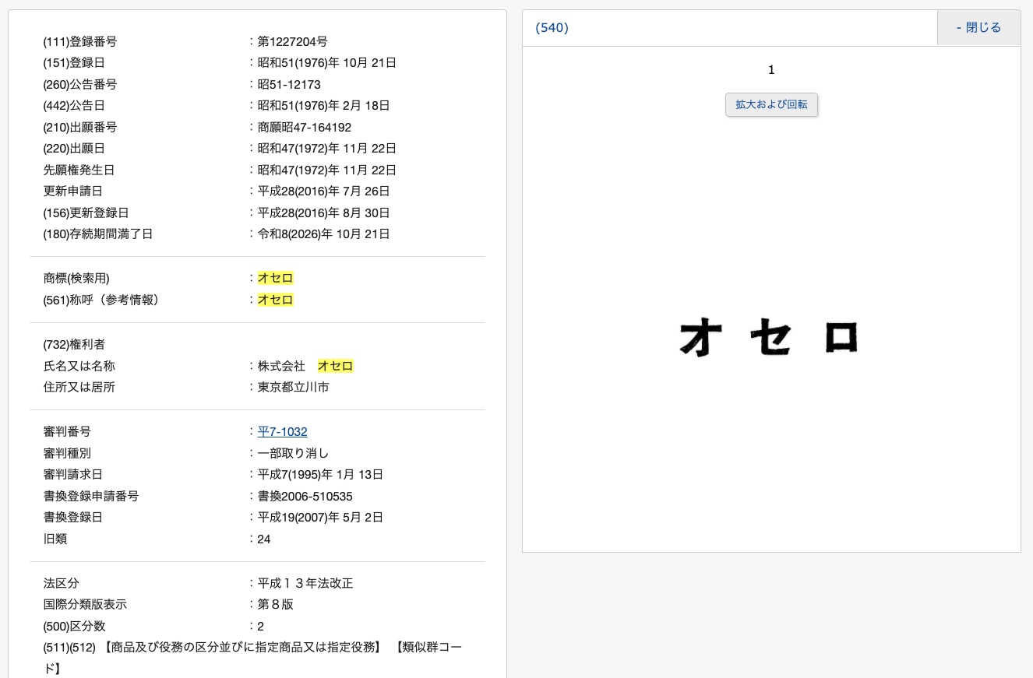Click the (511)(512) designated goods heading

pyautogui.click(x=253, y=657)
